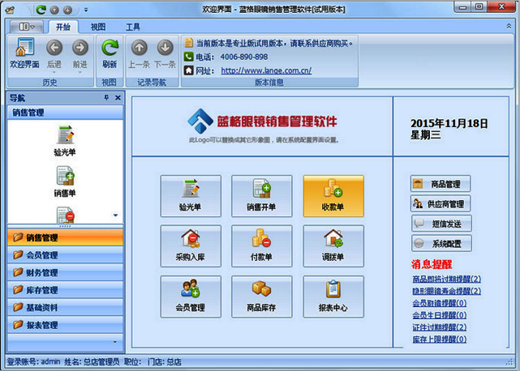Select 销售管理 in navigation groups

pyautogui.click(x=66, y=237)
